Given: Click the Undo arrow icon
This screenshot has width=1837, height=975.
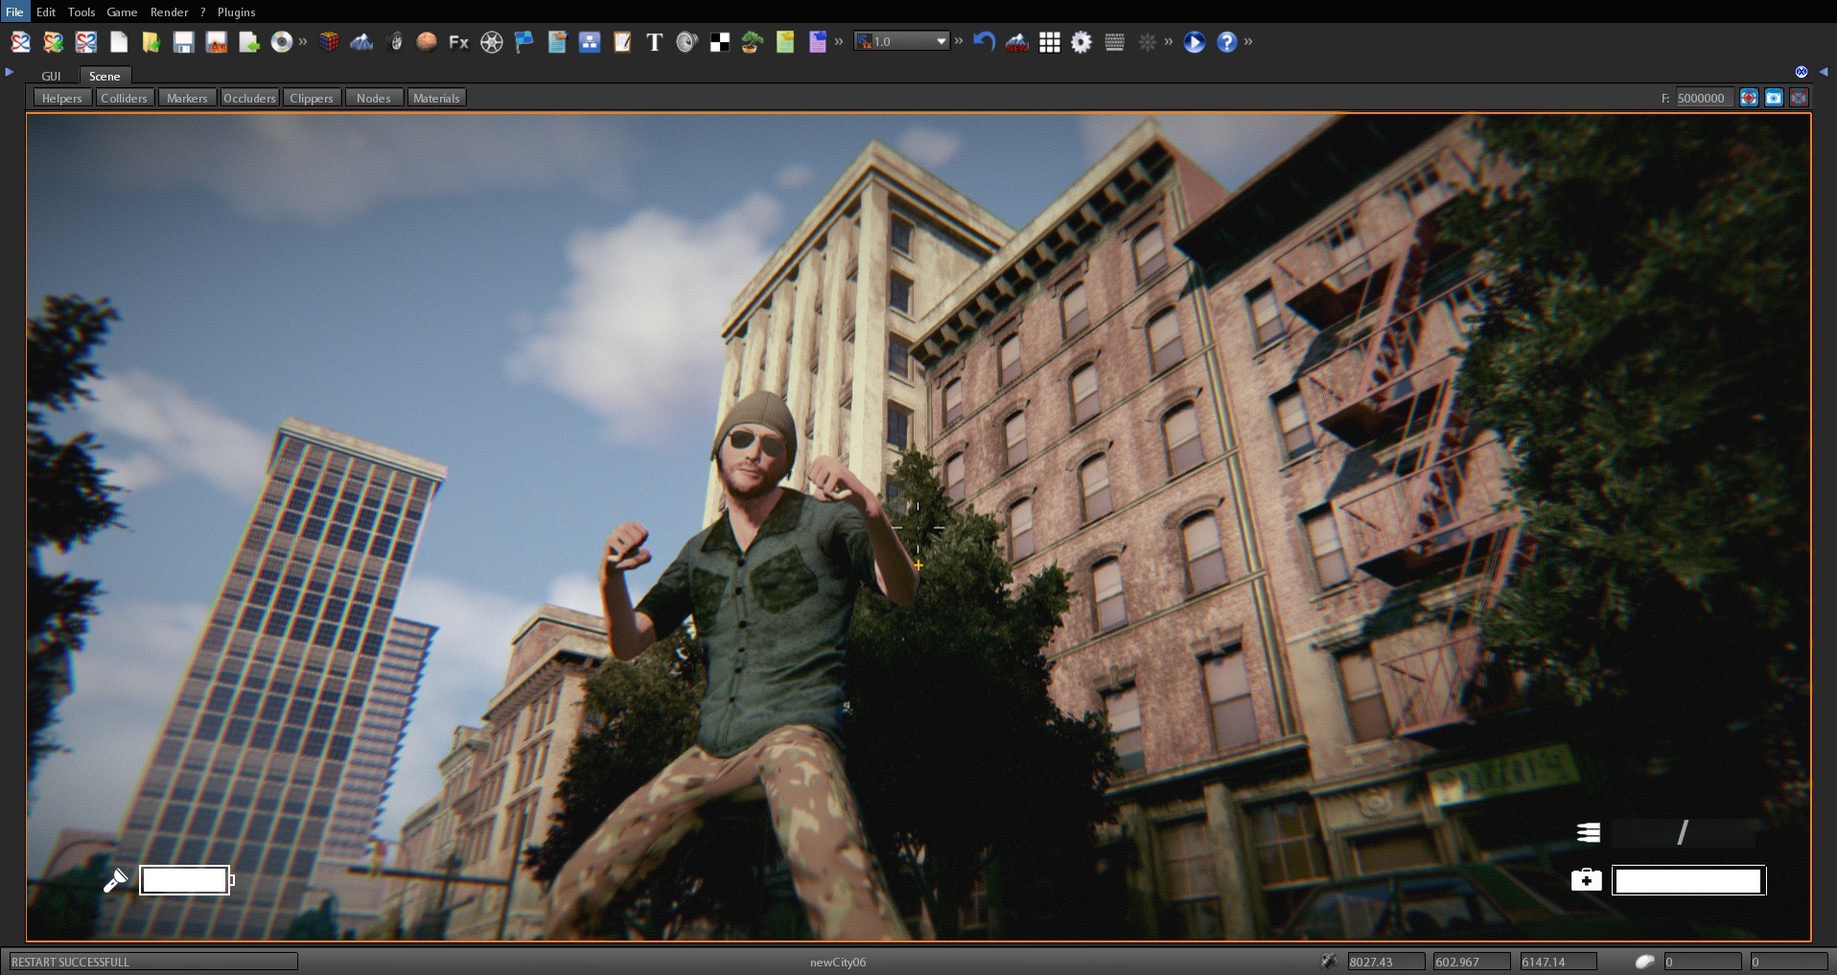Looking at the screenshot, I should click(984, 42).
